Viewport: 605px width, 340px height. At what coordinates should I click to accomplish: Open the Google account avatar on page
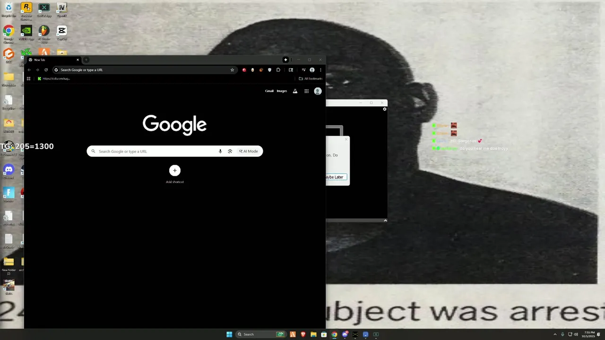pyautogui.click(x=318, y=91)
